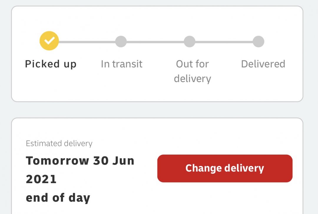The image size is (318, 214).
Task: Click the end of day text
Action: click(x=58, y=198)
